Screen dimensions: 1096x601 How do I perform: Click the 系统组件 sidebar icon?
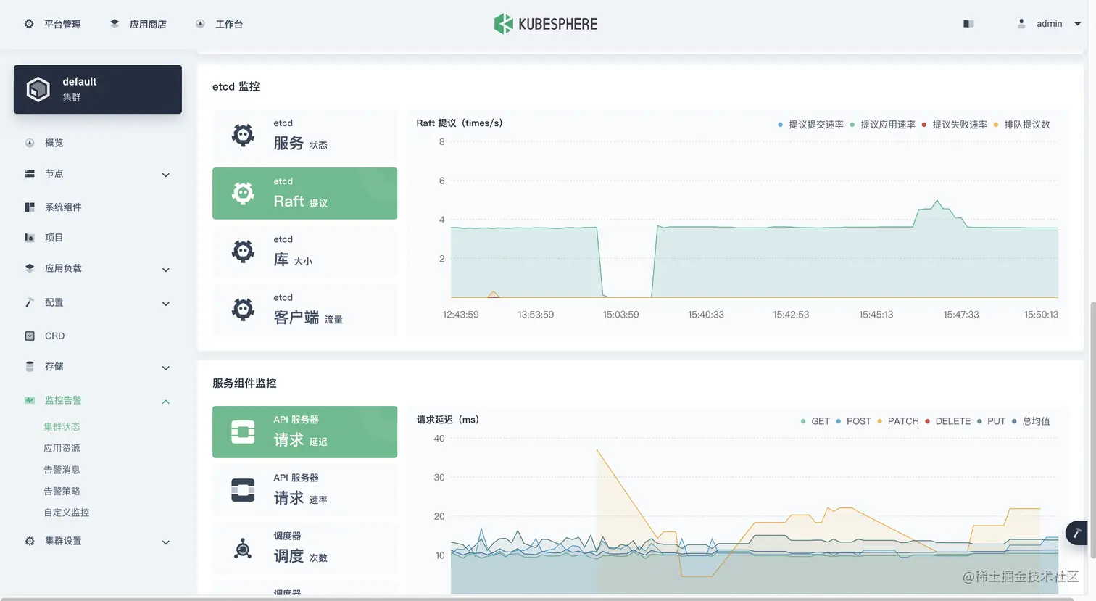pos(30,207)
